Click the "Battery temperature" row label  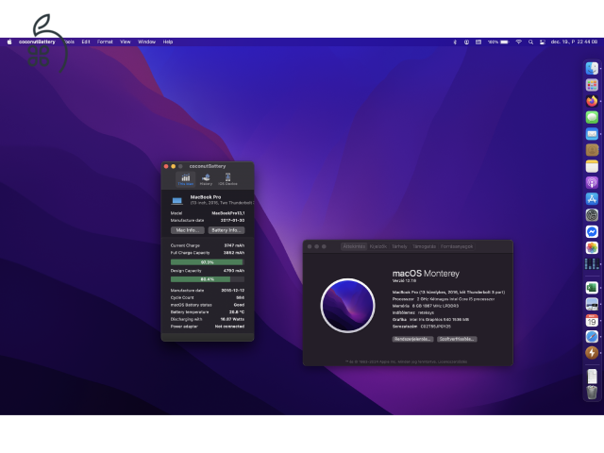click(190, 312)
